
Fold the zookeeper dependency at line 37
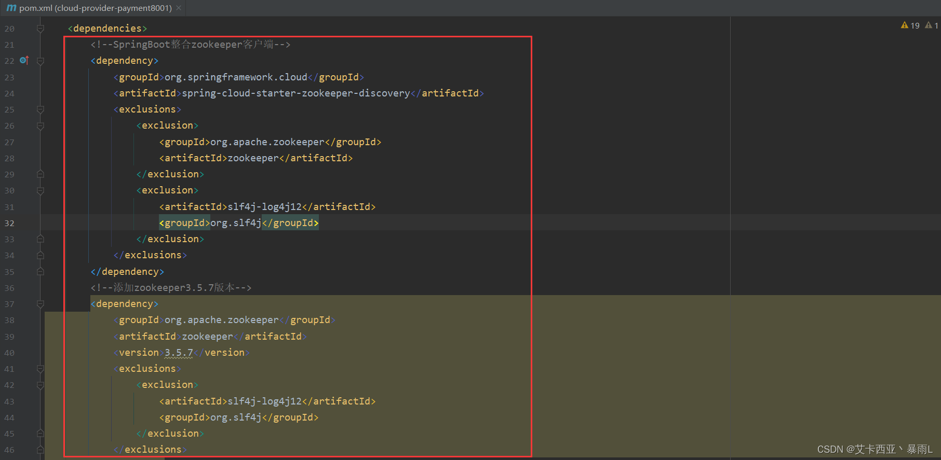(41, 304)
